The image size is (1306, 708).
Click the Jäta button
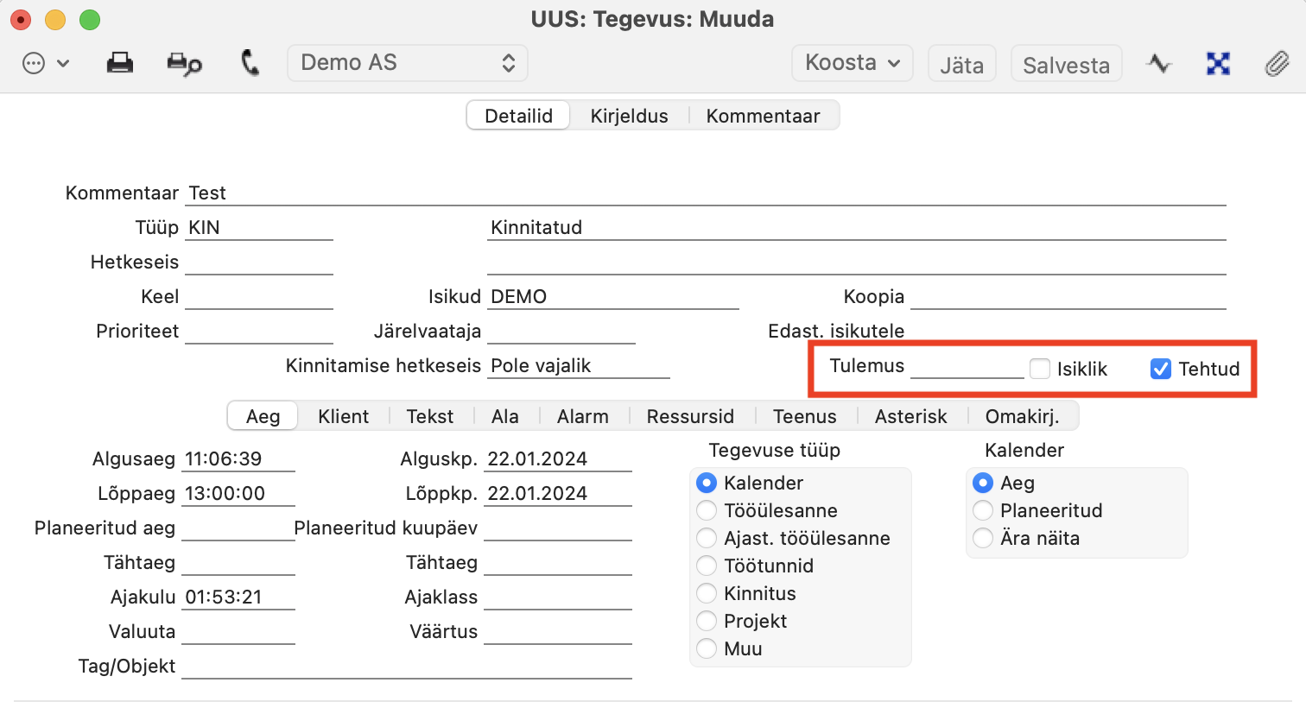(962, 64)
